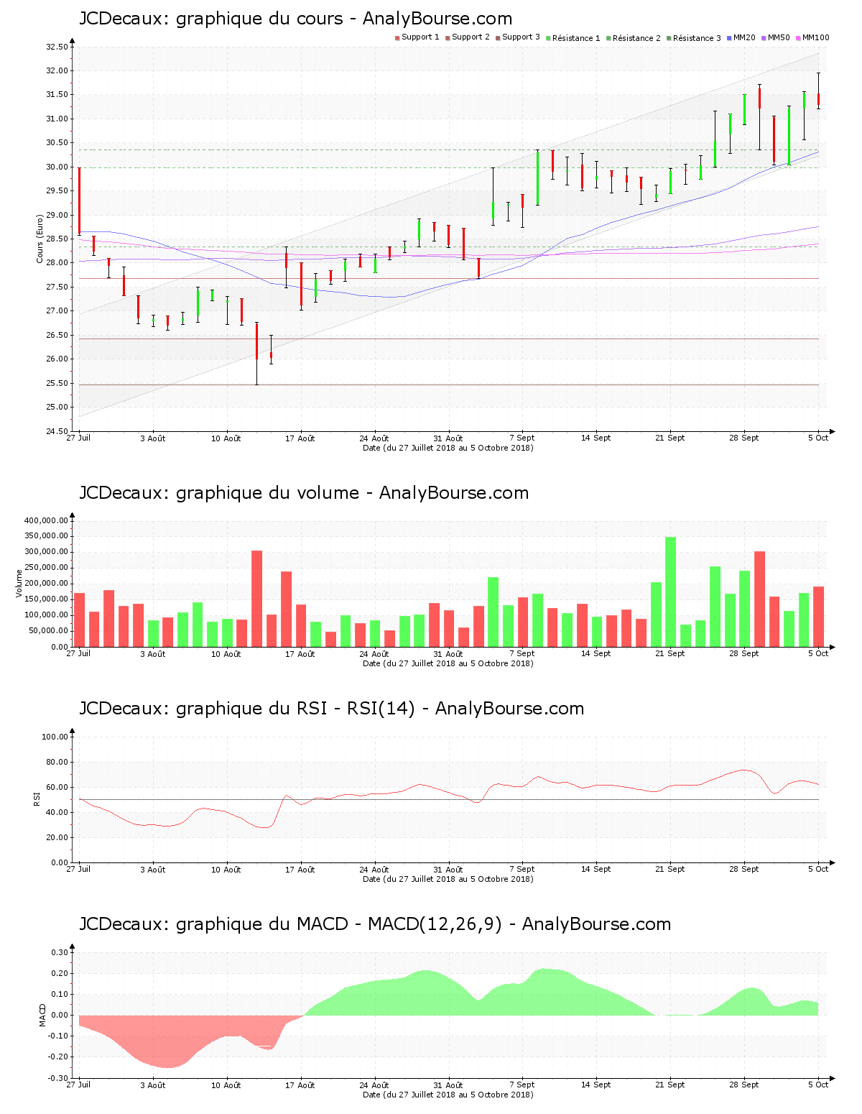
Task: Click '17 Août' date on RSI chart
Action: point(300,870)
